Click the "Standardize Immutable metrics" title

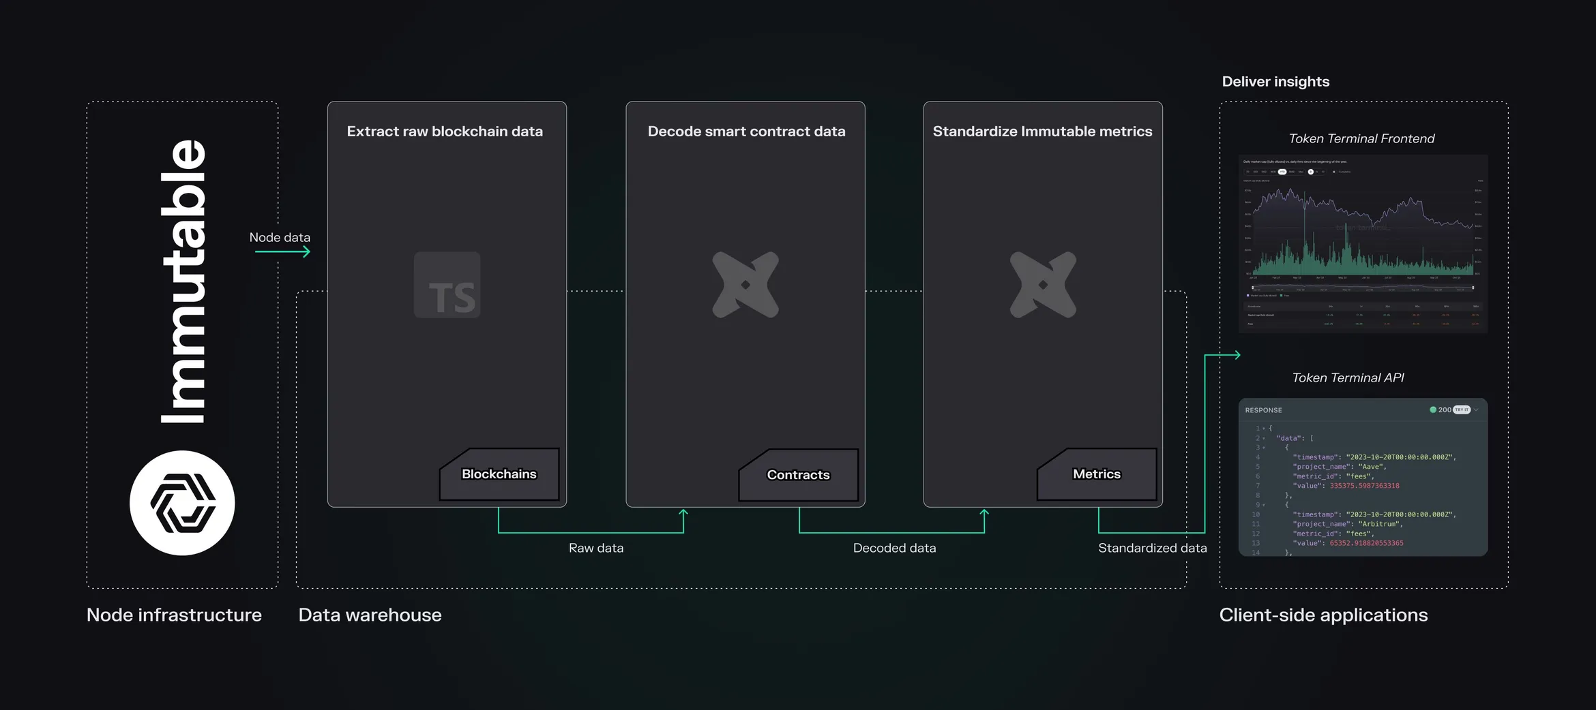click(1042, 132)
